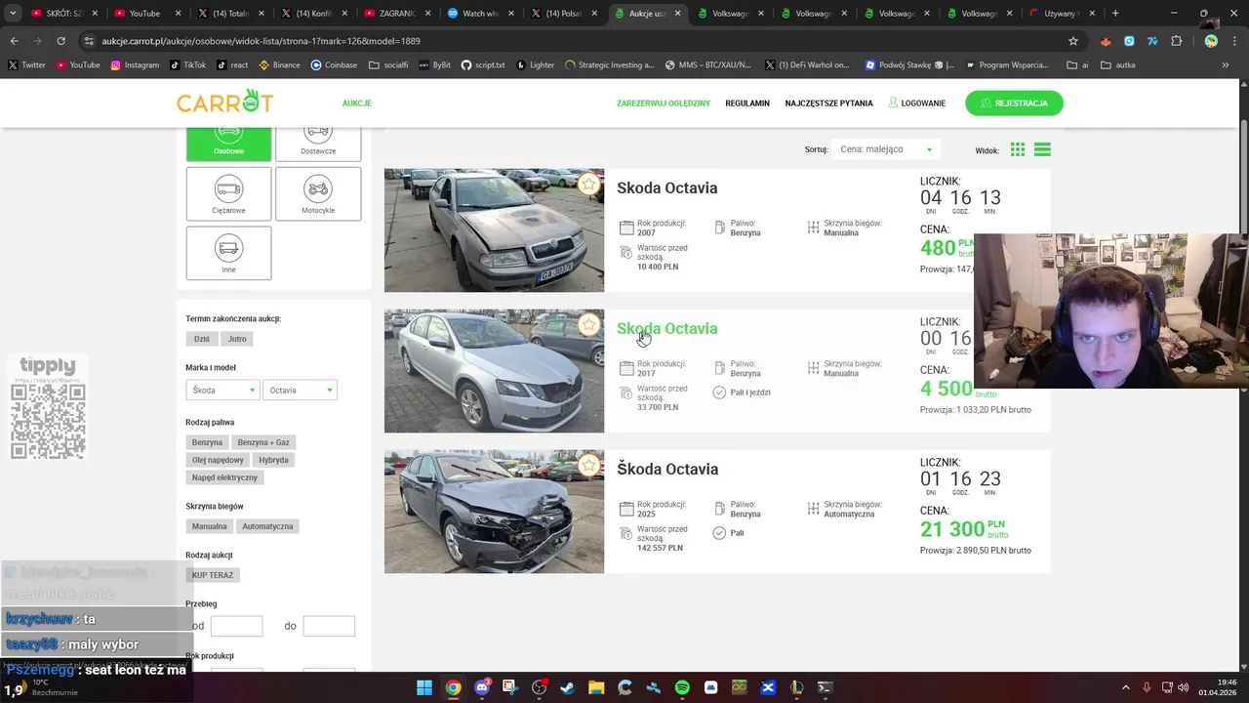
Task: Choose the Inne vehicle category
Action: 228,253
